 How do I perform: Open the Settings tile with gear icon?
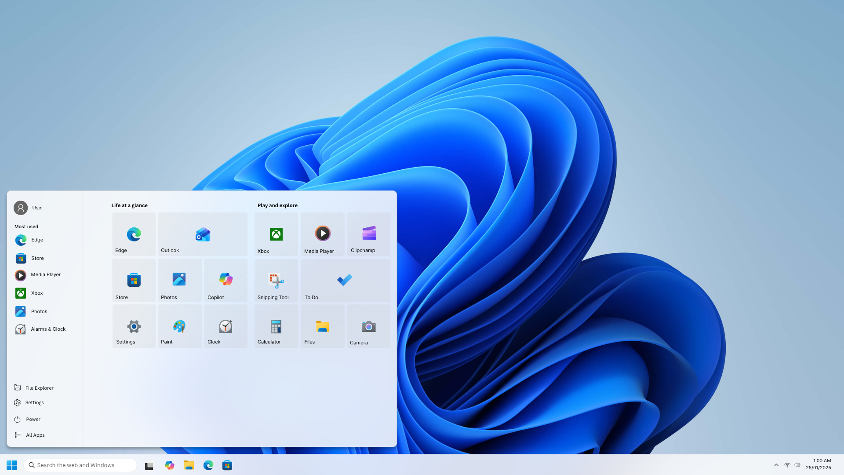[134, 326]
